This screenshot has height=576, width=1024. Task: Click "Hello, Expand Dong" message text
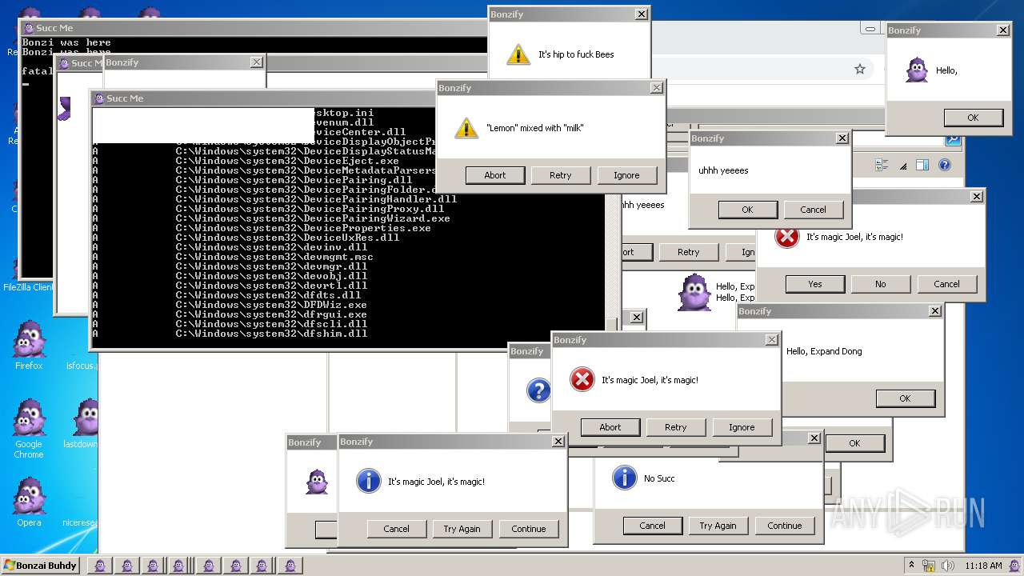click(x=824, y=351)
